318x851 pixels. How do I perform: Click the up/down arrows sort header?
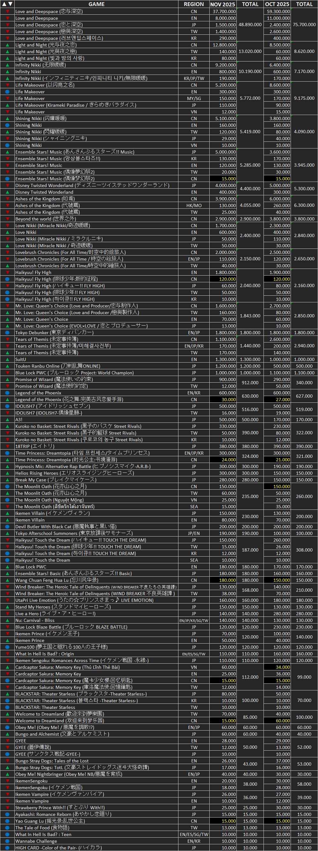point(7,4)
